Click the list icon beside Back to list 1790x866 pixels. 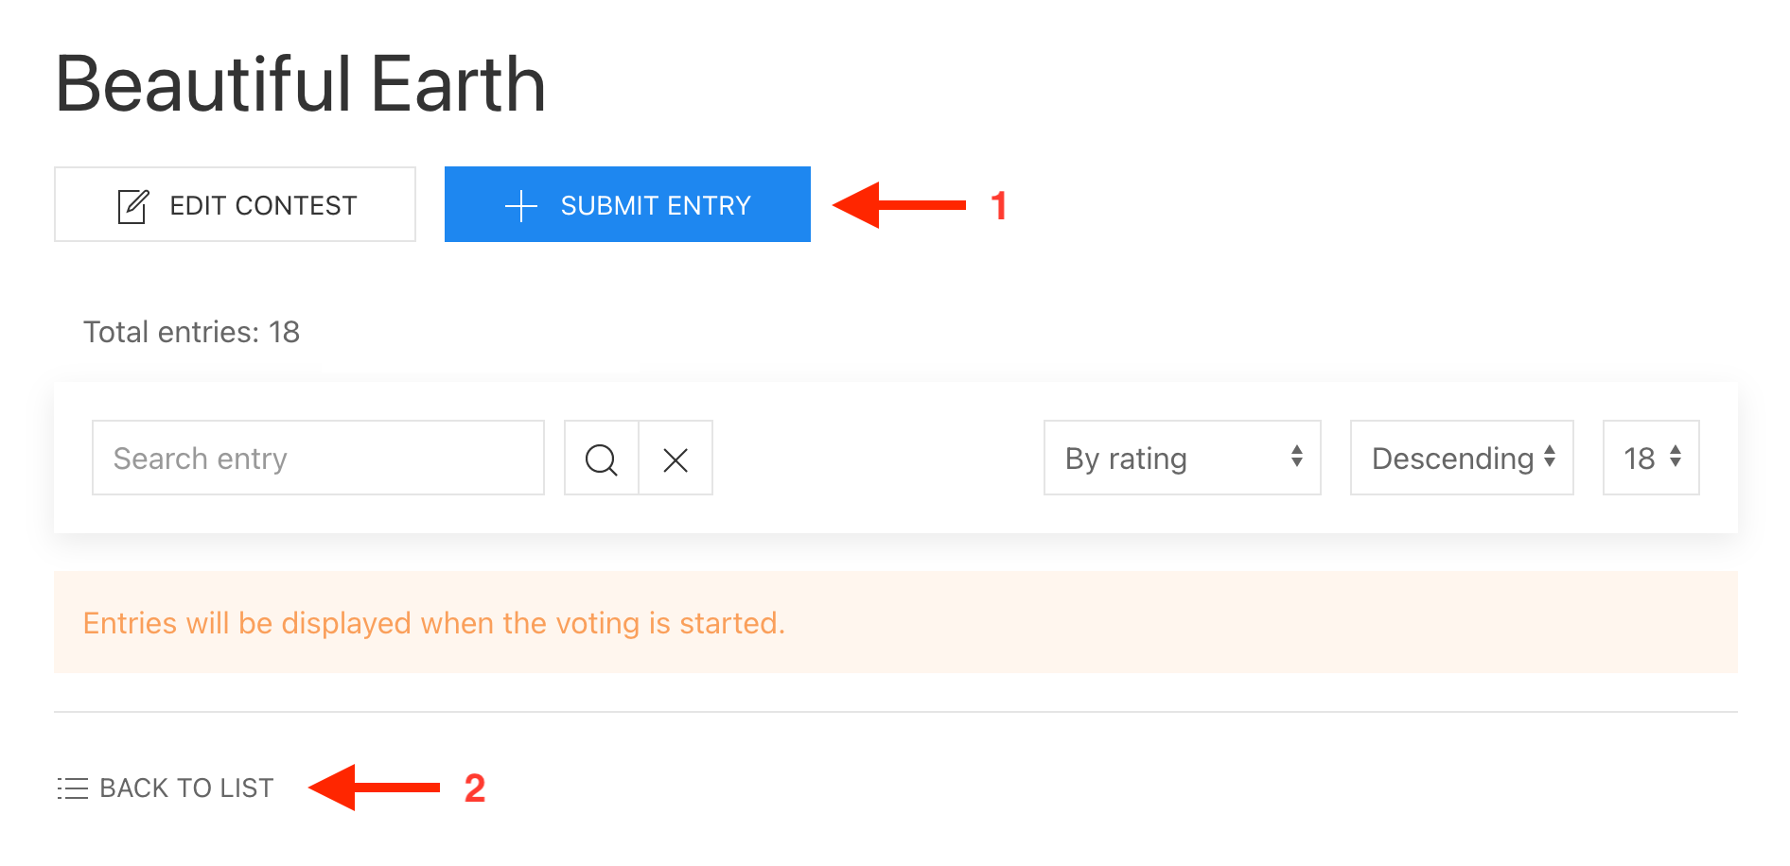pyautogui.click(x=72, y=788)
